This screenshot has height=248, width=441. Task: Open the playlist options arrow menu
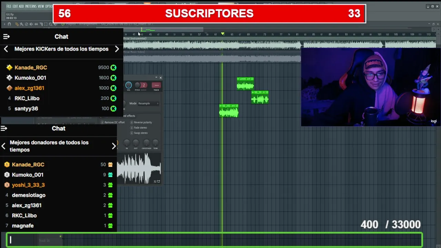click(4, 24)
